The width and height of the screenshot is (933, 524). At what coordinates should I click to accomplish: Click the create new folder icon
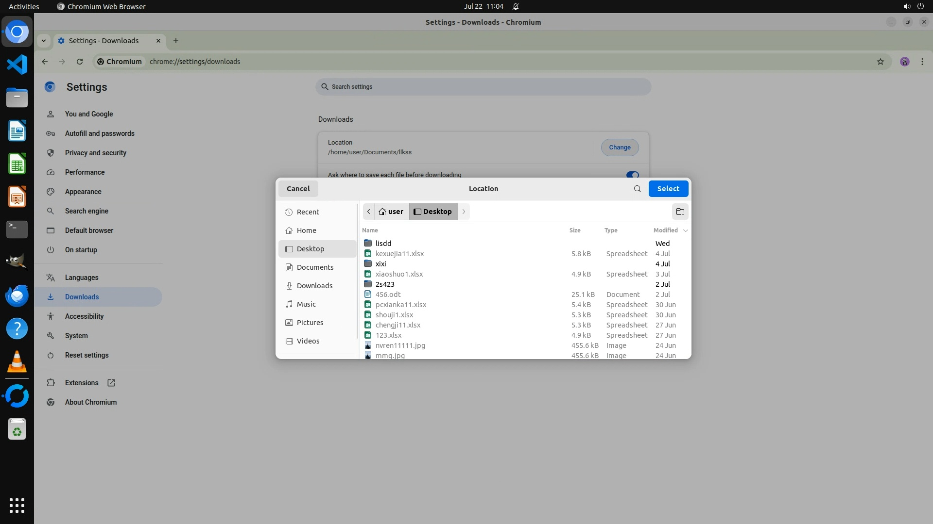click(x=680, y=212)
